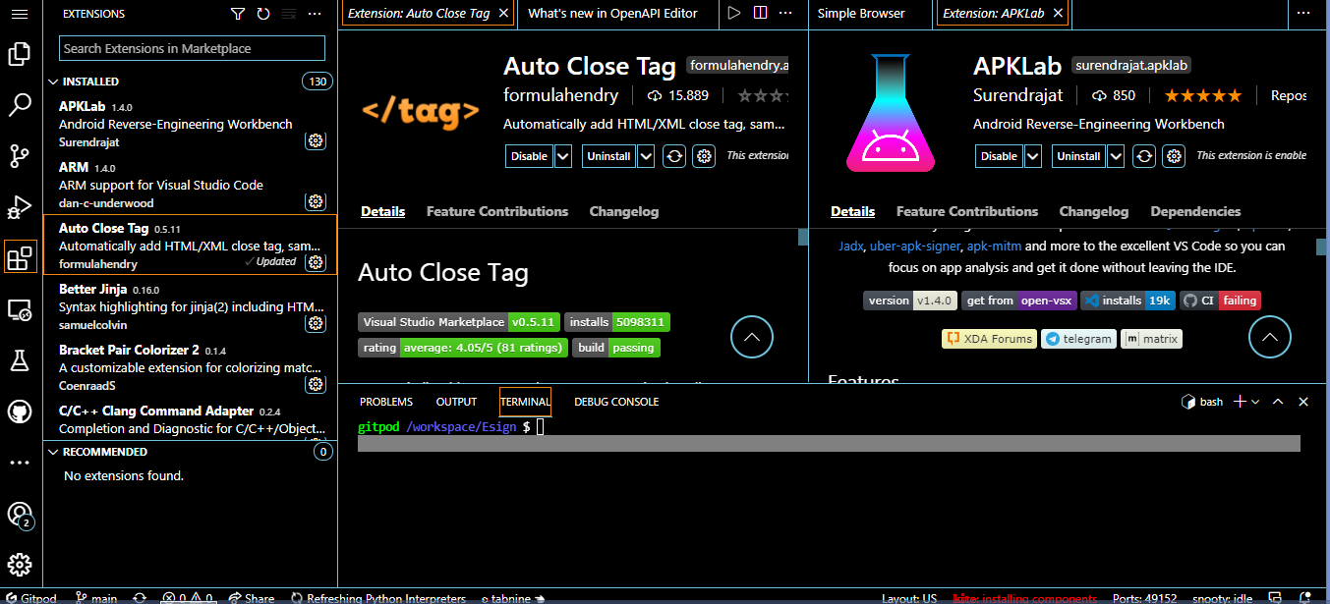The image size is (1330, 604).
Task: Click the Auto Close Tag details scrollbar thumb
Action: [803, 237]
